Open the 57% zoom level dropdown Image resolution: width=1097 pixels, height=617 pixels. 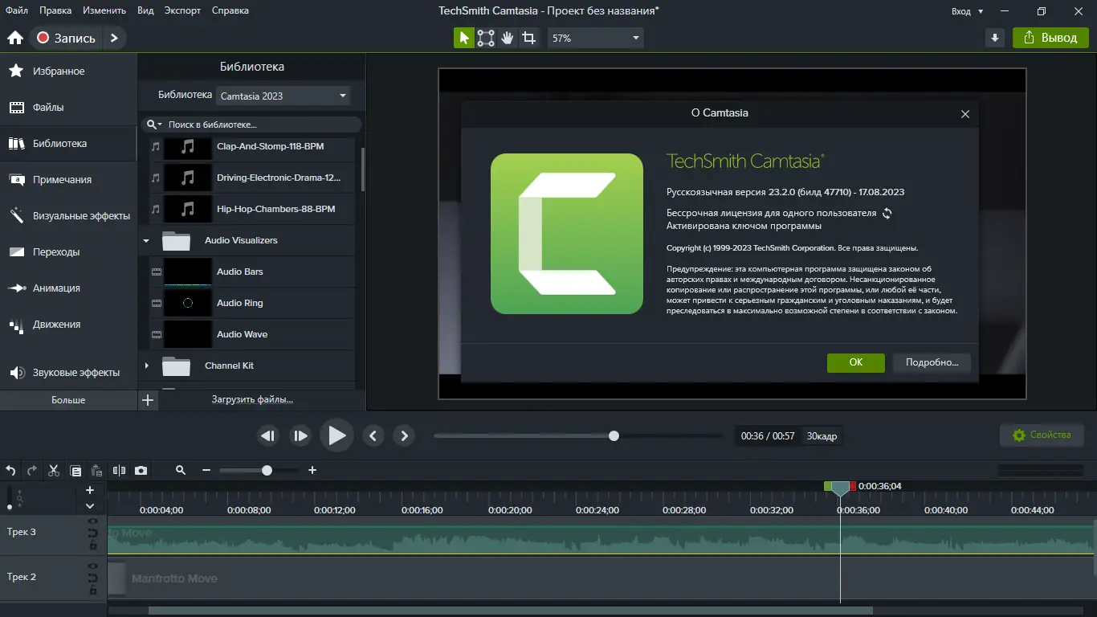tap(594, 38)
